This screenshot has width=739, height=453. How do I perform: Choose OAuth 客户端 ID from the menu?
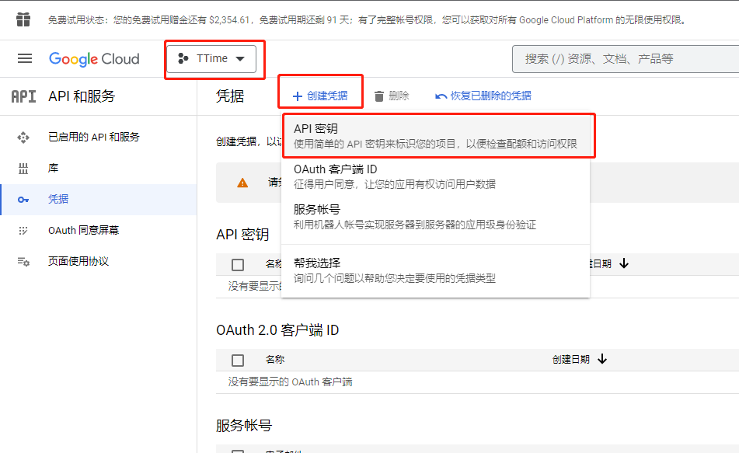(x=435, y=176)
